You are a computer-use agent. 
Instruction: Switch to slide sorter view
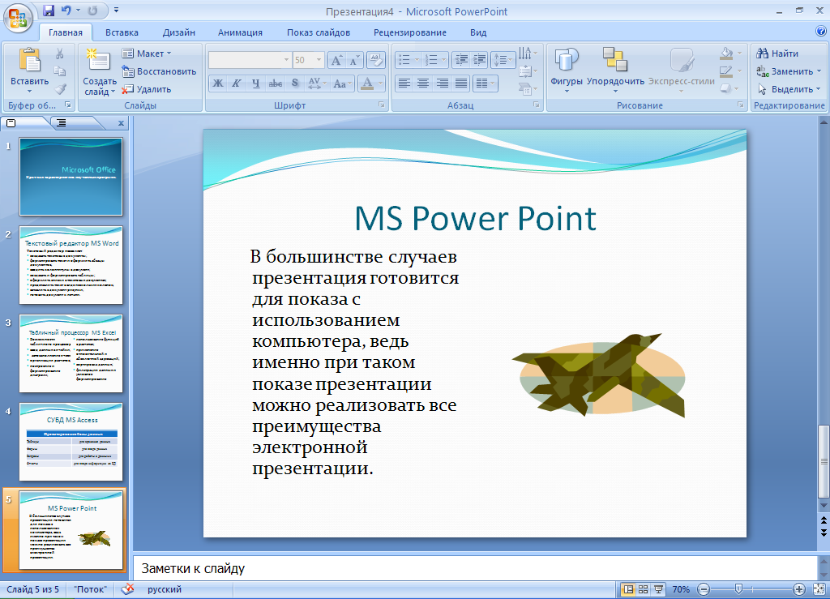coord(643,589)
